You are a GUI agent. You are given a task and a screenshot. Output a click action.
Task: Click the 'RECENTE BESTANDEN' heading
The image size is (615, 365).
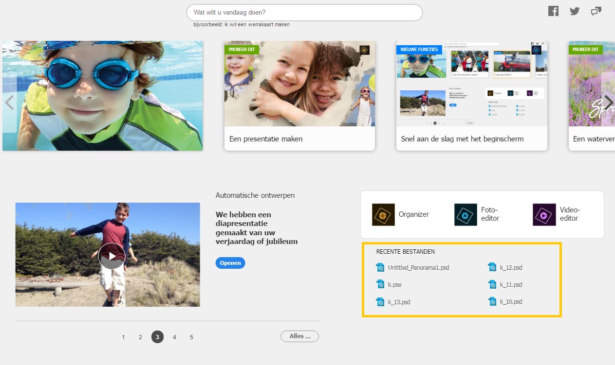pyautogui.click(x=406, y=252)
